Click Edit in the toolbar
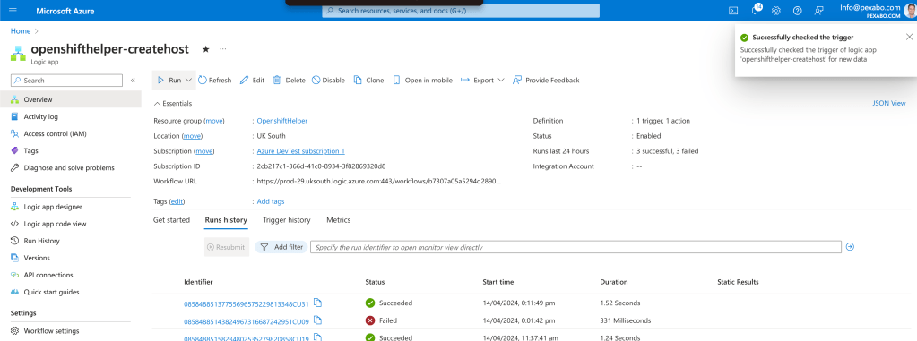917x341 pixels. pos(253,80)
